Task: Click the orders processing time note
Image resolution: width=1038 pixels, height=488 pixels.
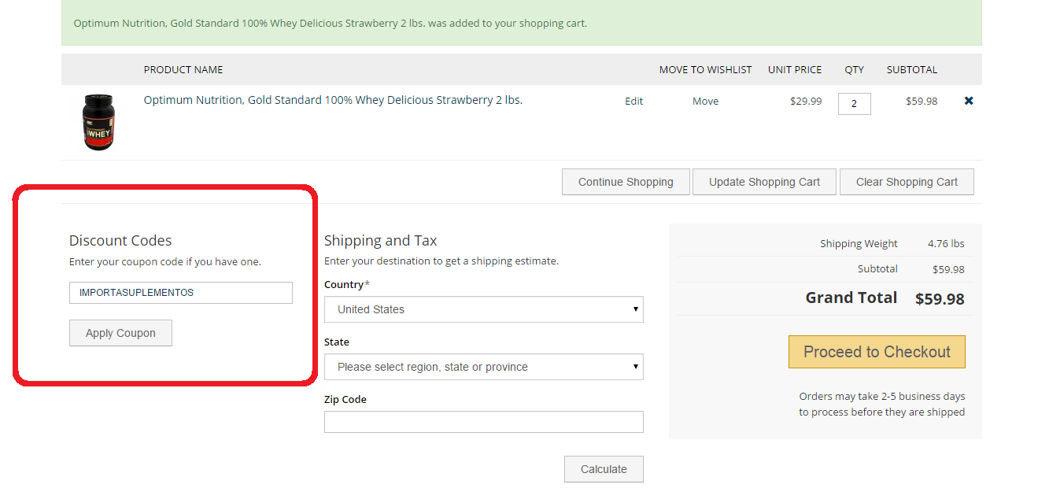Action: (881, 404)
